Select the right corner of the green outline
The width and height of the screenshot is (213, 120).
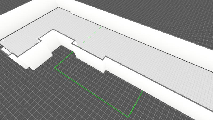coord(142,91)
